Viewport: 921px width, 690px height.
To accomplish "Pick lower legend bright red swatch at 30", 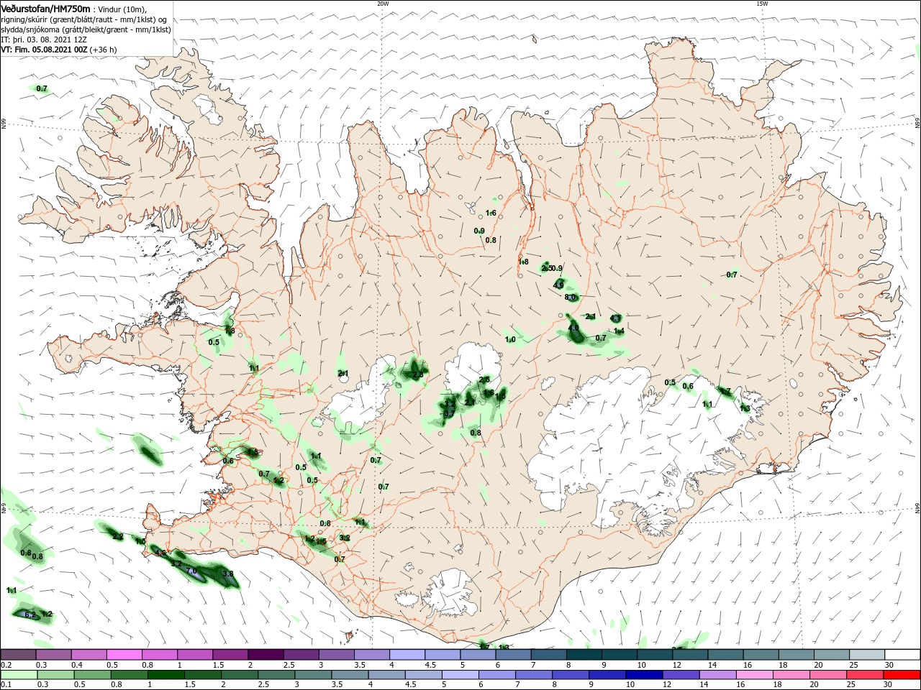I will [x=902, y=675].
